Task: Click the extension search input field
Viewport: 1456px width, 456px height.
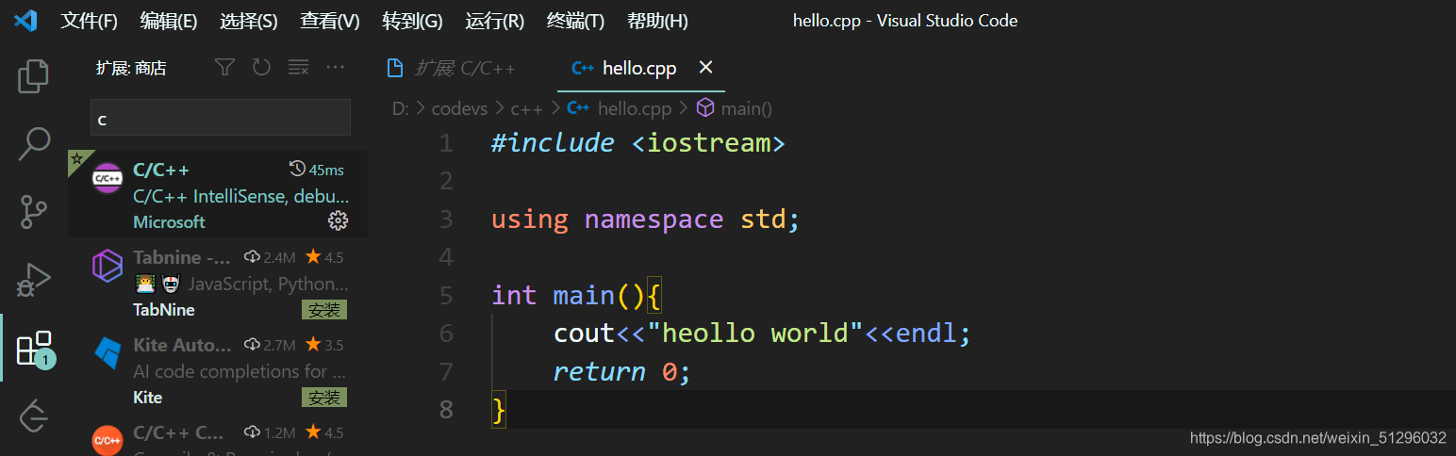Action: [x=221, y=118]
